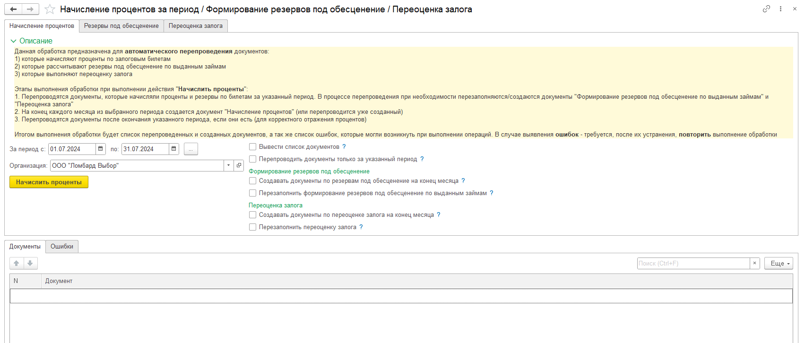The height and width of the screenshot is (343, 805).
Task: Move document row up with arrow
Action: coord(17,263)
